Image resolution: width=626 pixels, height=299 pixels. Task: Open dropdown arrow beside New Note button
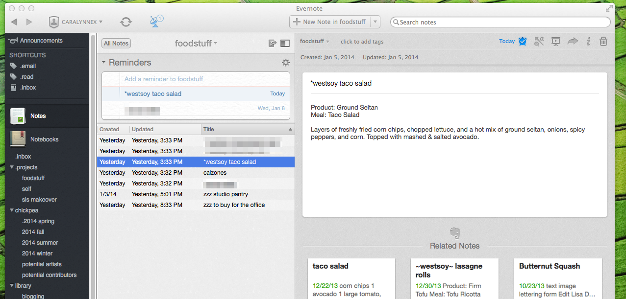pyautogui.click(x=375, y=22)
